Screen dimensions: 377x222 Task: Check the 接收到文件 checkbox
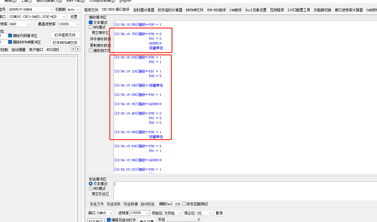[91, 51]
